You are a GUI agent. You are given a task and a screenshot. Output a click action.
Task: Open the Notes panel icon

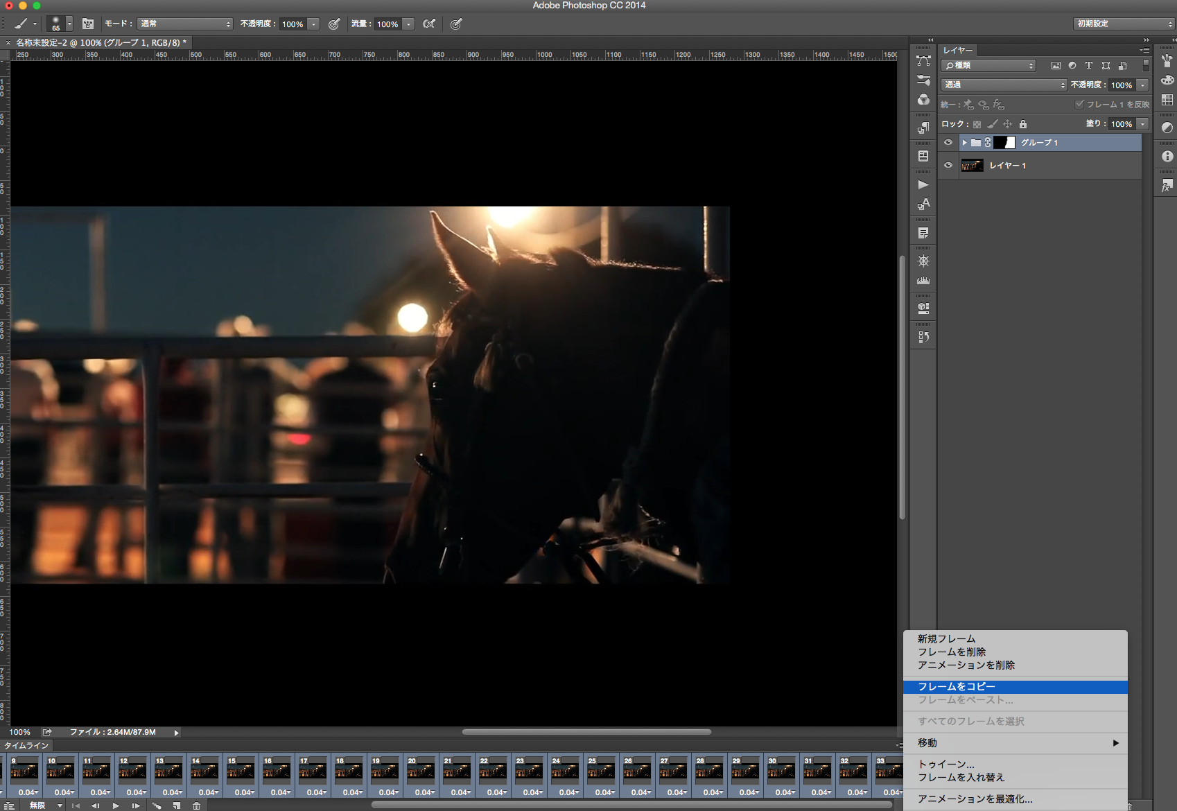(x=923, y=233)
